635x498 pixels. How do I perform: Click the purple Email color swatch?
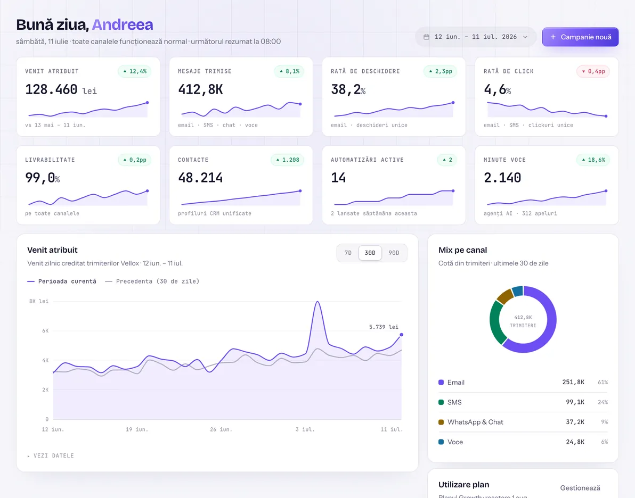coord(441,383)
